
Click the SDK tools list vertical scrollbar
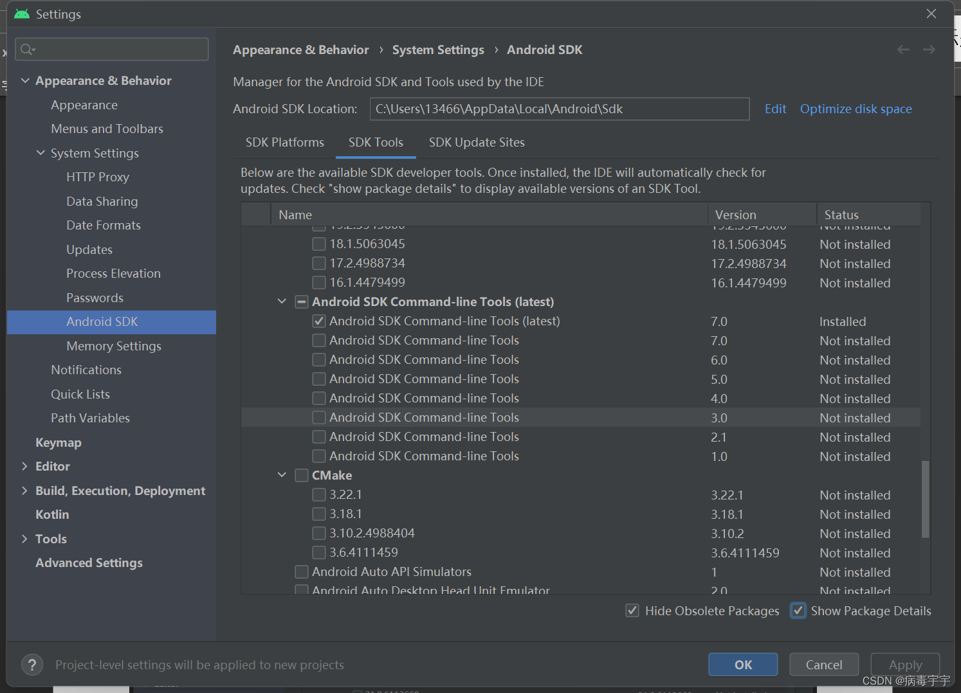coord(925,498)
